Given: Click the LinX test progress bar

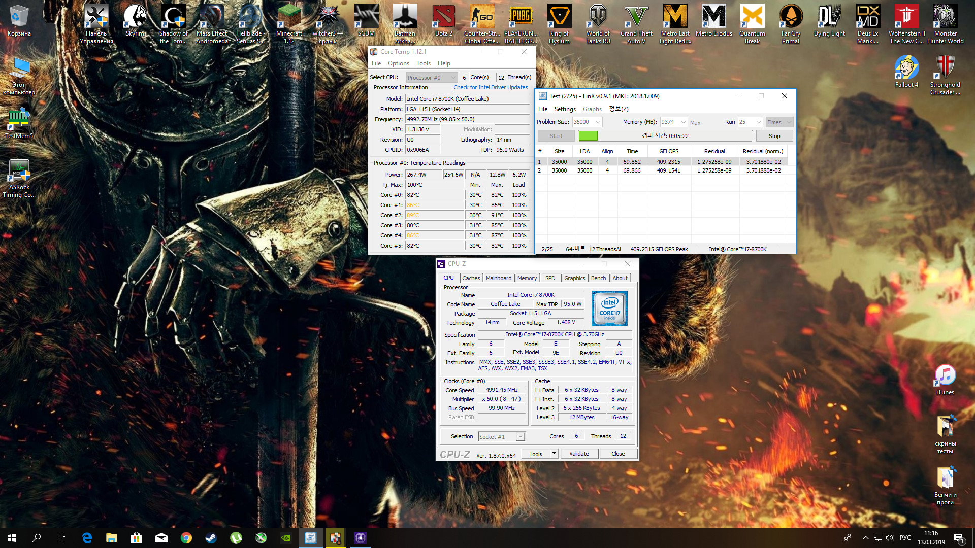Looking at the screenshot, I should (x=665, y=136).
